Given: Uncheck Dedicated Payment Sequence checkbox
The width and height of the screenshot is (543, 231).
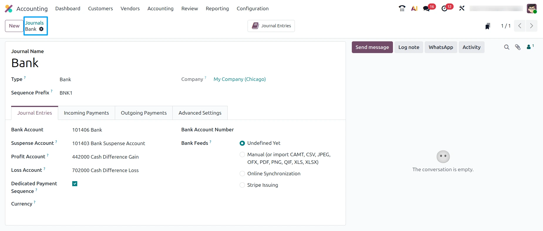Looking at the screenshot, I should click(x=75, y=184).
